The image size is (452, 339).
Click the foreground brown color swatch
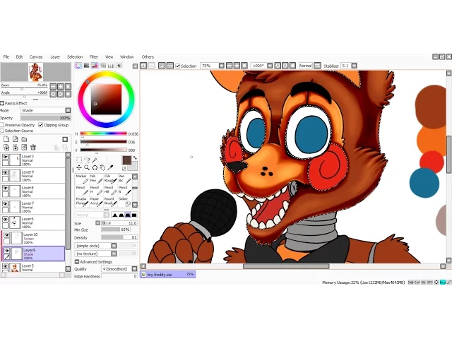click(126, 160)
